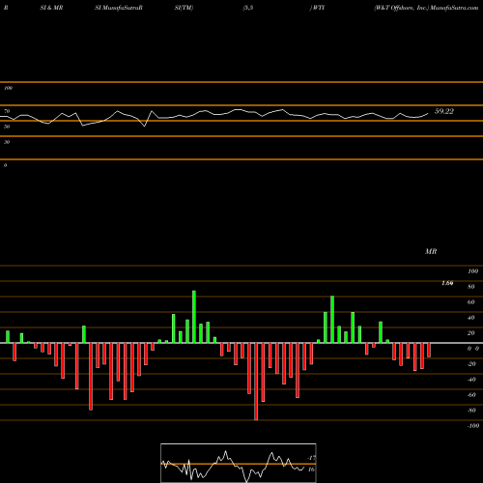Click the RSI value 59.22 label
Image resolution: width=483 pixels, height=483 pixels.
pyautogui.click(x=444, y=111)
